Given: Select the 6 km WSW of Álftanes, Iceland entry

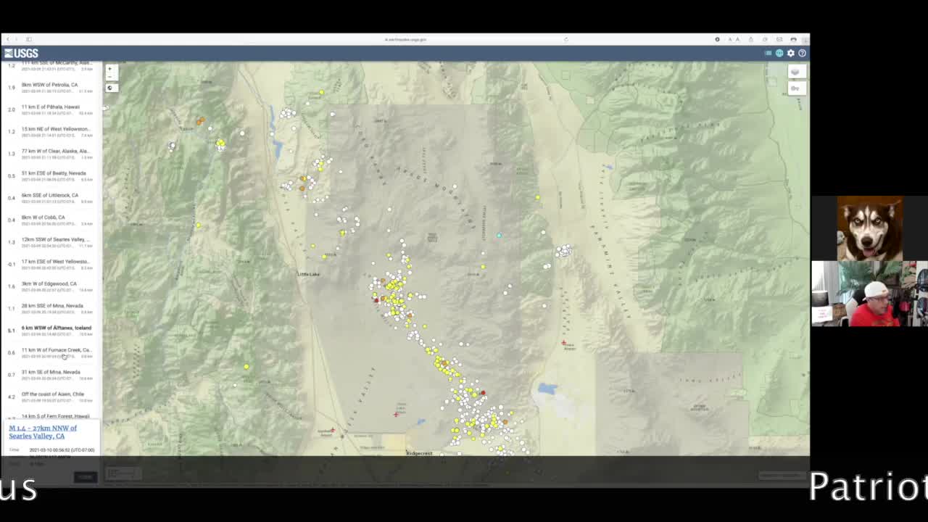Looking at the screenshot, I should click(51, 330).
